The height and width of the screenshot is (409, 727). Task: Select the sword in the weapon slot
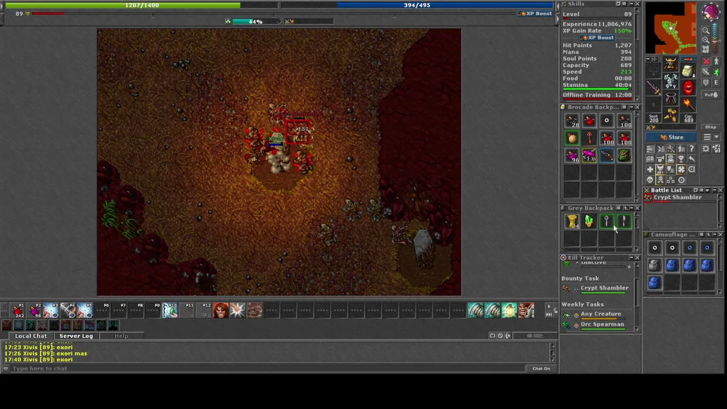(653, 87)
